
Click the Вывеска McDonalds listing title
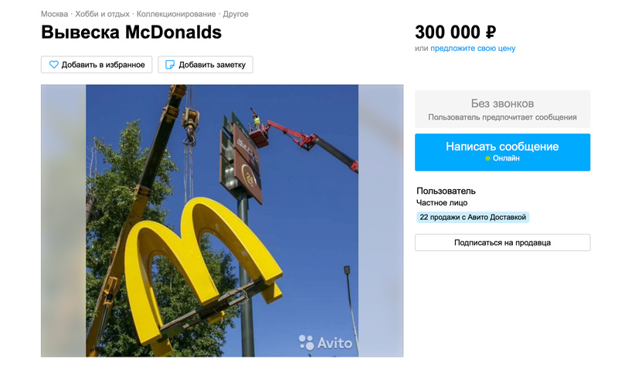131,32
